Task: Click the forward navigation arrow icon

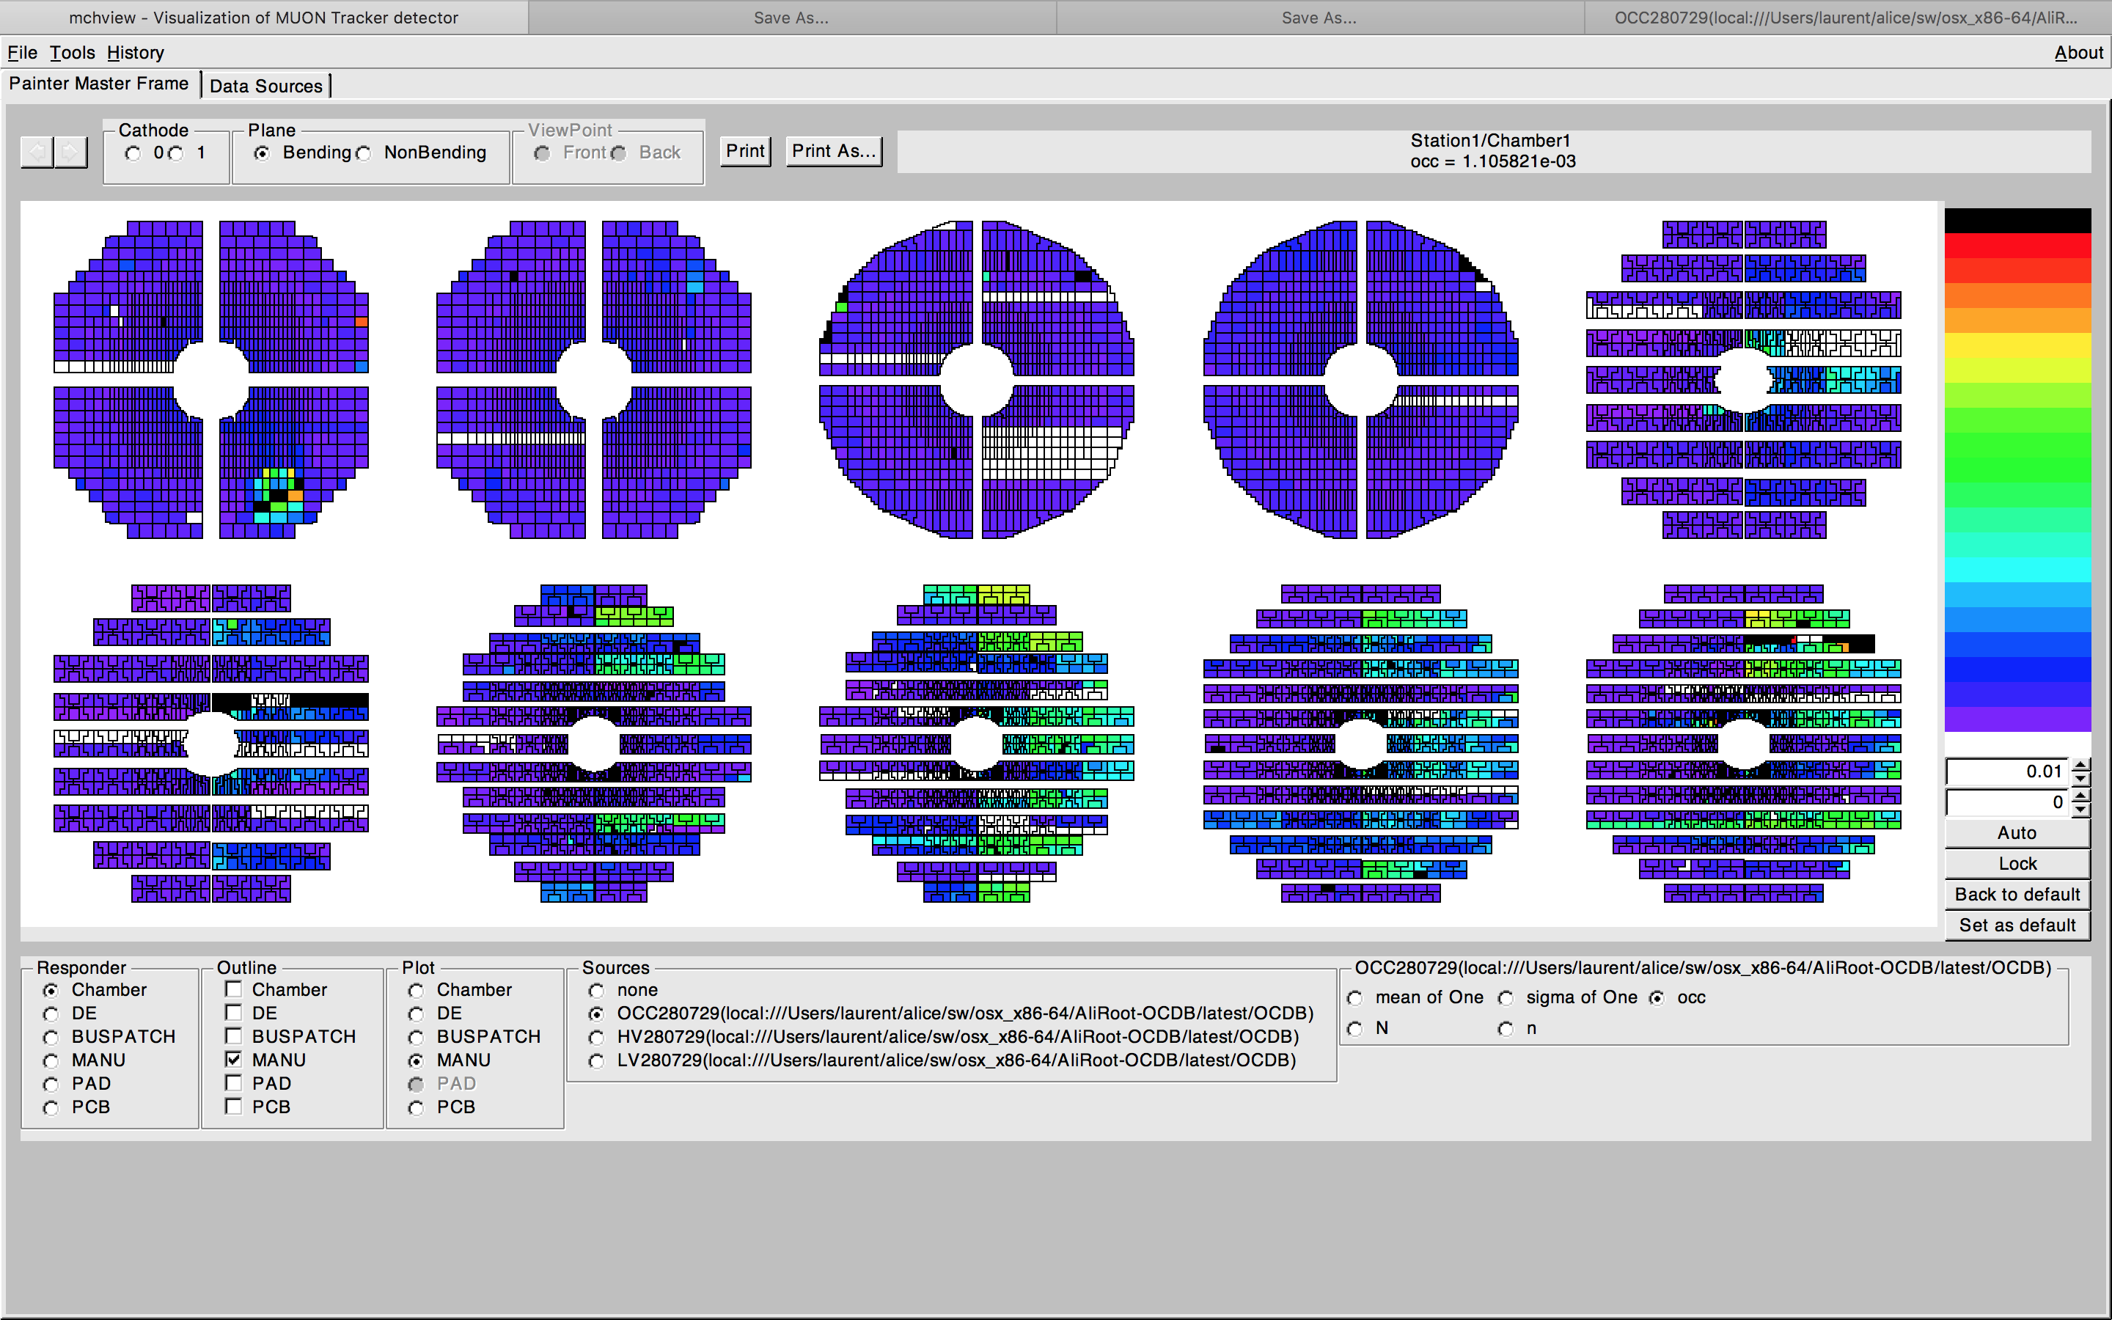Action: tap(70, 153)
